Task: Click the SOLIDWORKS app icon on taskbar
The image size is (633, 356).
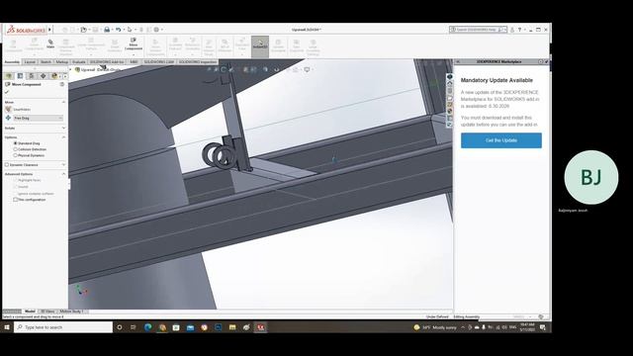Action: 260,327
